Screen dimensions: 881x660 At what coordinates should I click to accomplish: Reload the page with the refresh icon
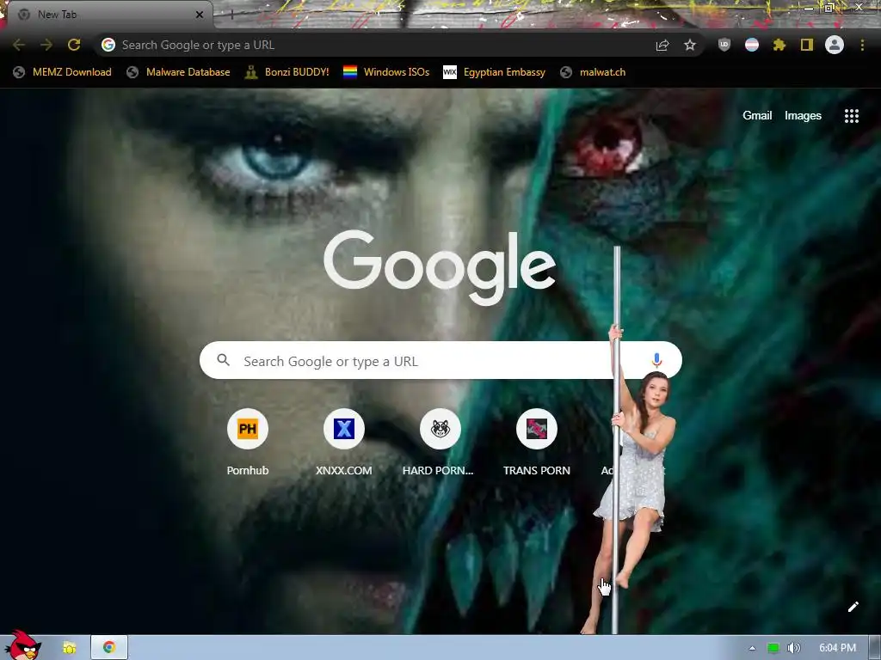[x=74, y=45]
